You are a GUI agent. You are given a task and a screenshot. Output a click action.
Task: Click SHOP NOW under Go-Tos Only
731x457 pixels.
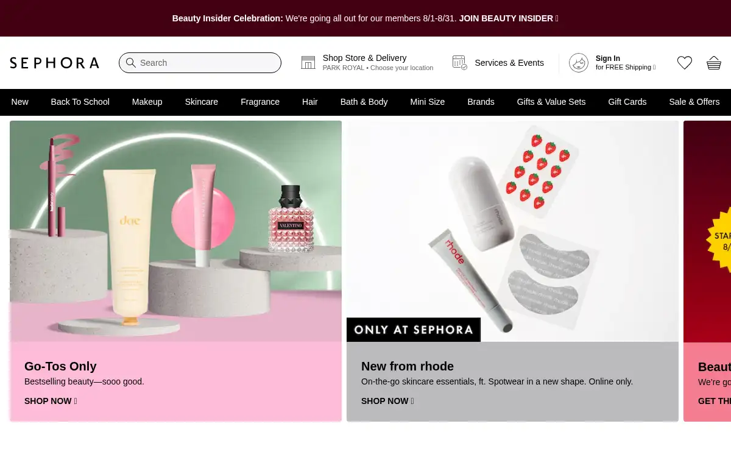click(51, 401)
